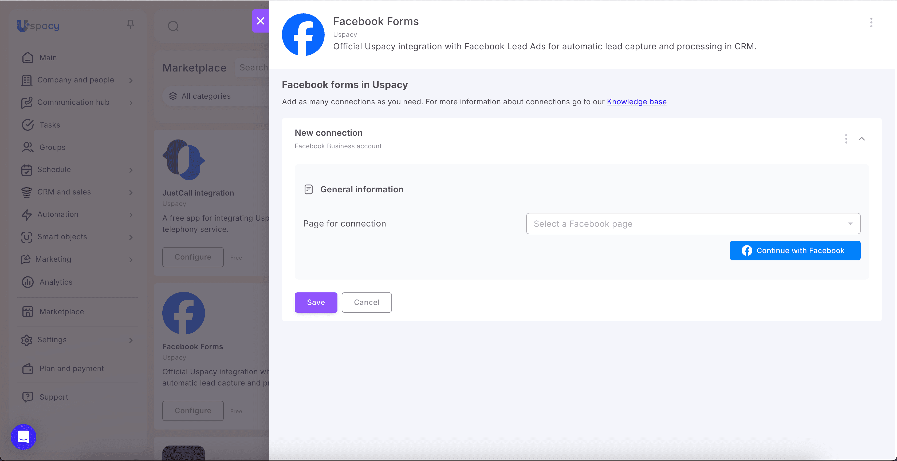Expand Settings submenu arrow
897x461 pixels.
pos(131,340)
